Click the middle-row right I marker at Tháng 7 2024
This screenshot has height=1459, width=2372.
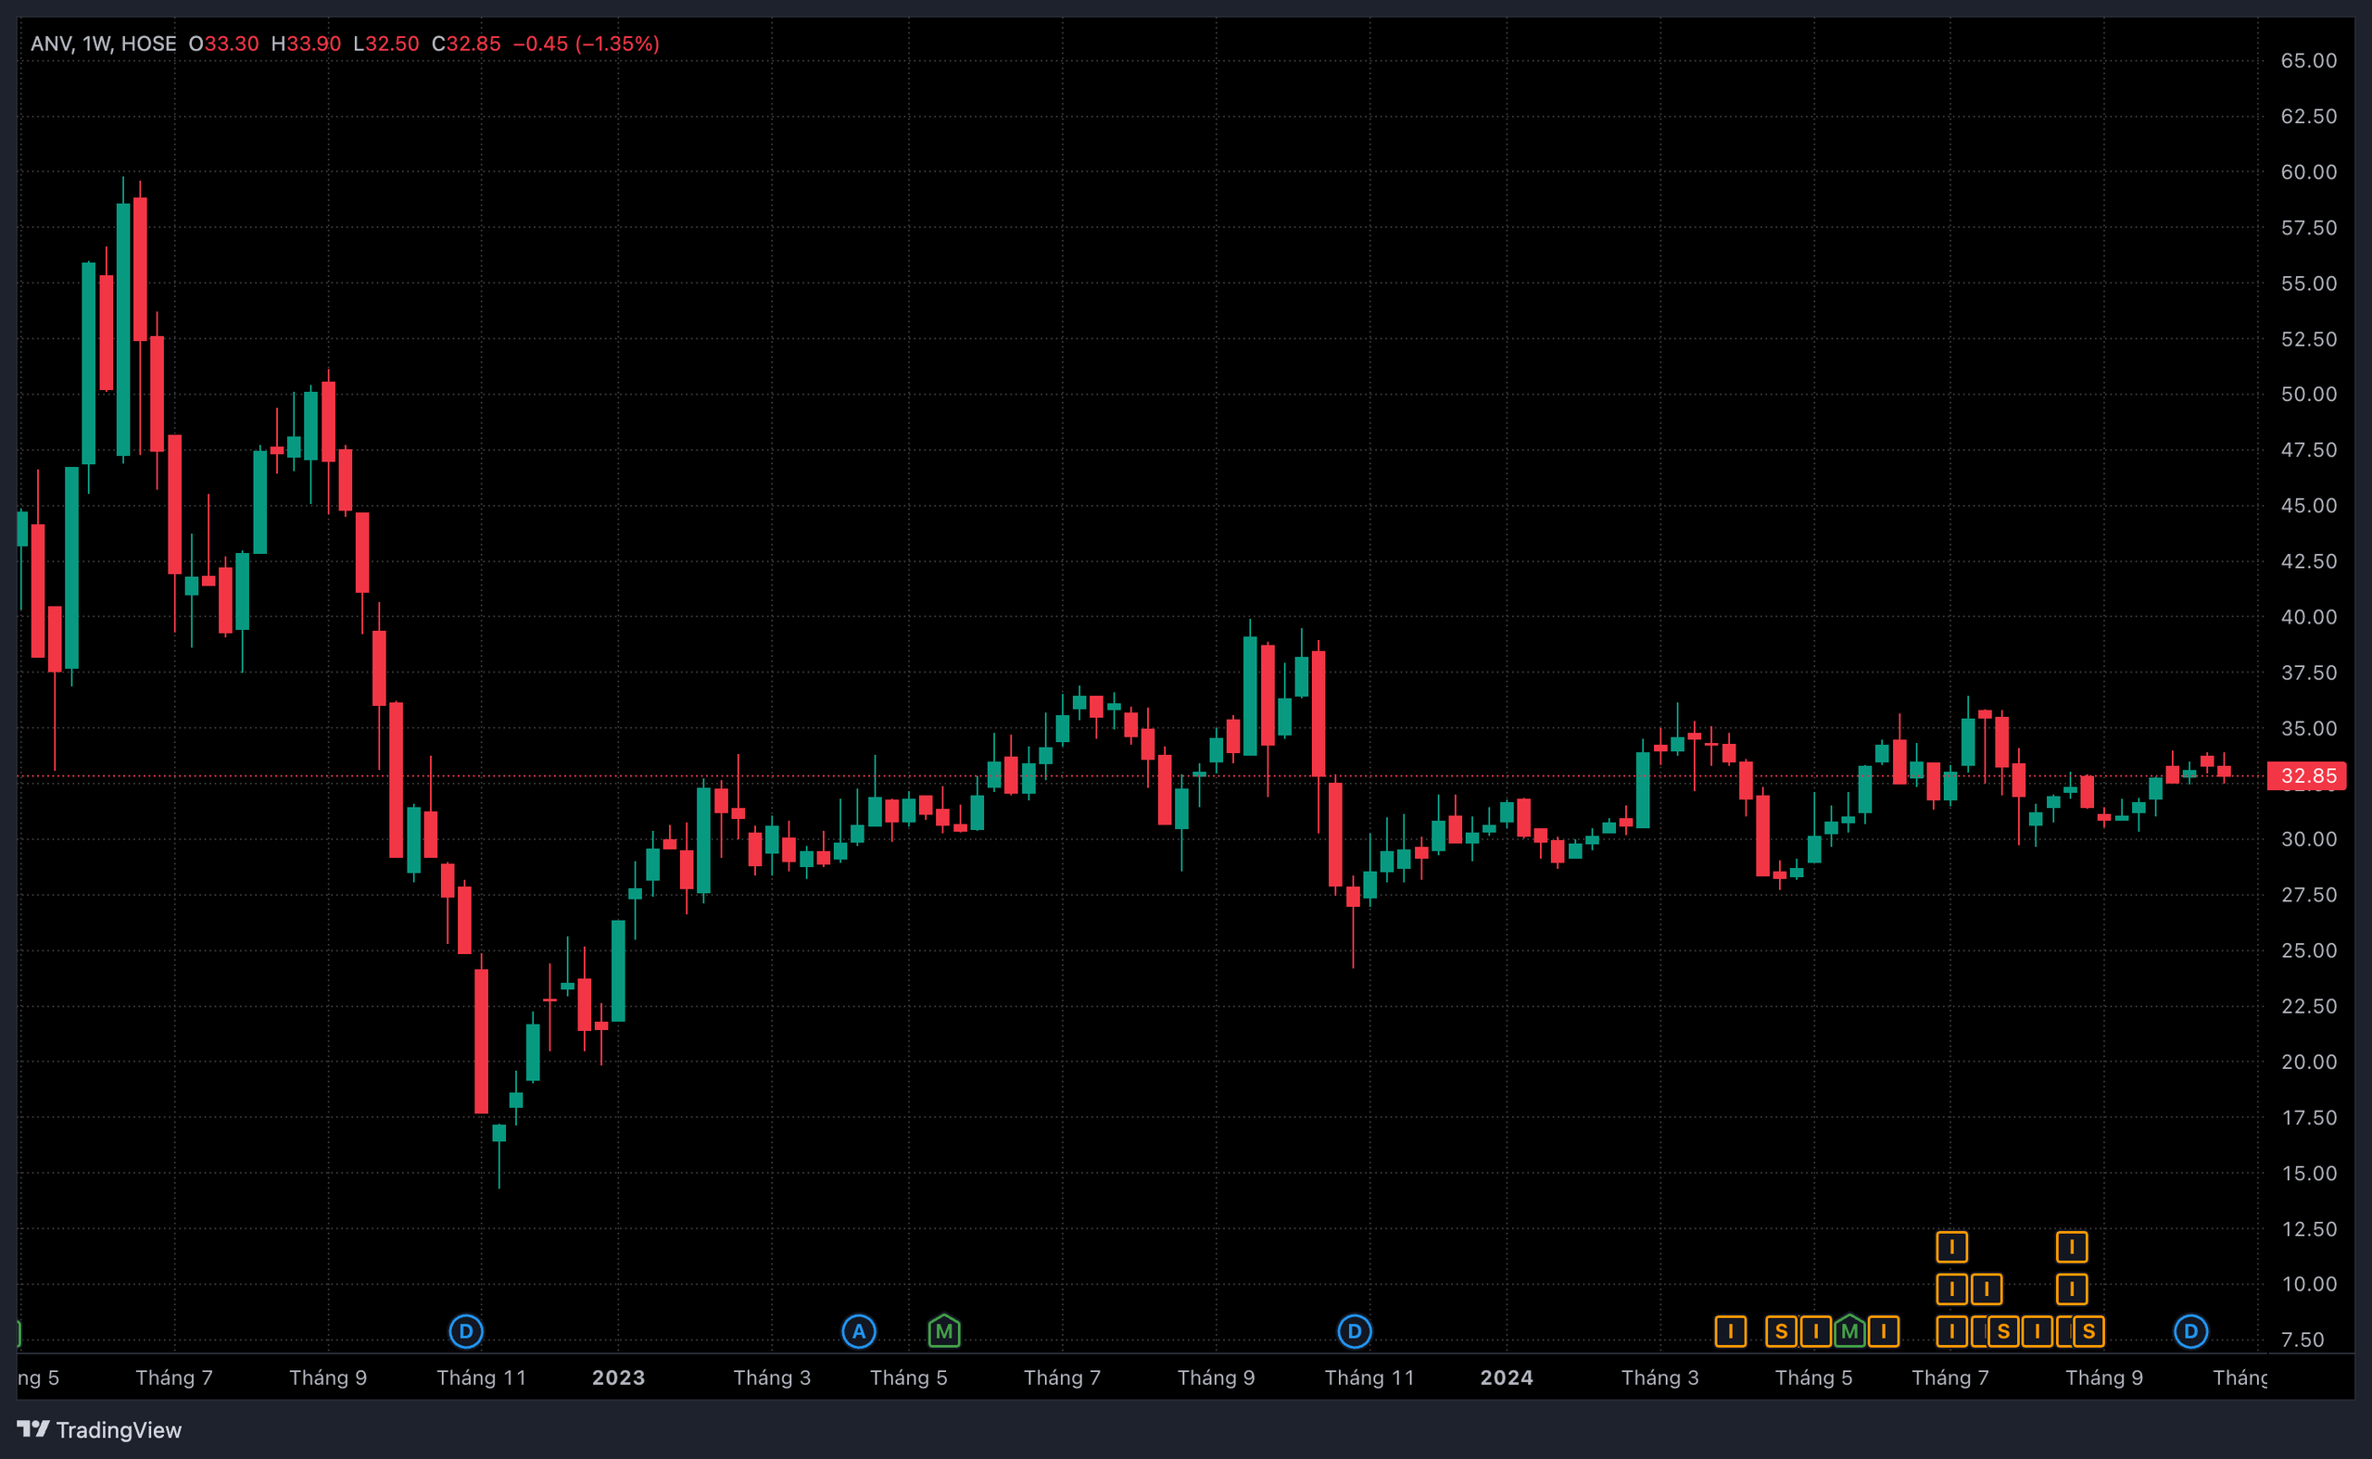click(1986, 1289)
